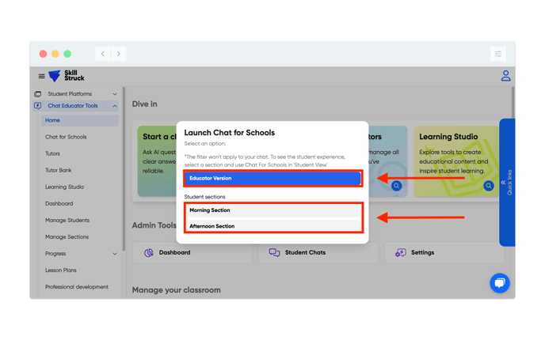The height and width of the screenshot is (340, 545).
Task: Click the sidebar scrollbar
Action: [x=124, y=168]
